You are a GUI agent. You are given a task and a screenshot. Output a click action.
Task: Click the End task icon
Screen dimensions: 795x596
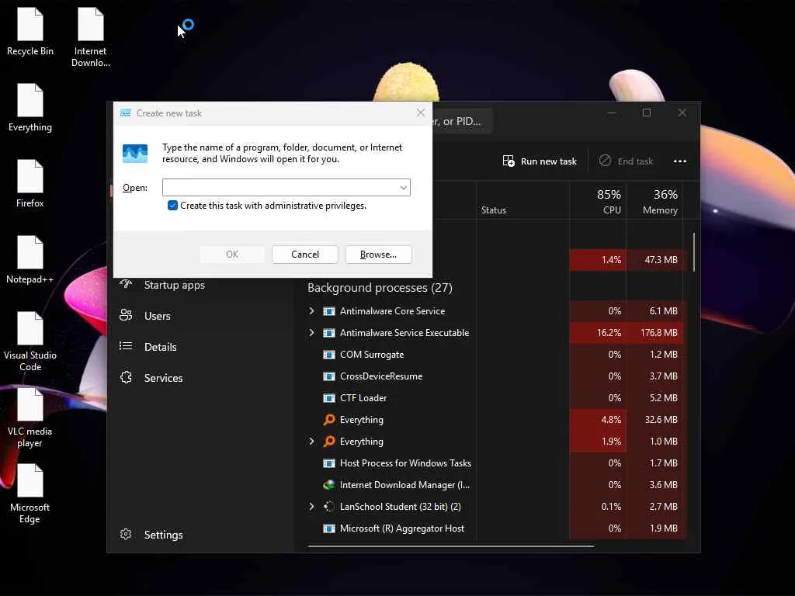605,161
